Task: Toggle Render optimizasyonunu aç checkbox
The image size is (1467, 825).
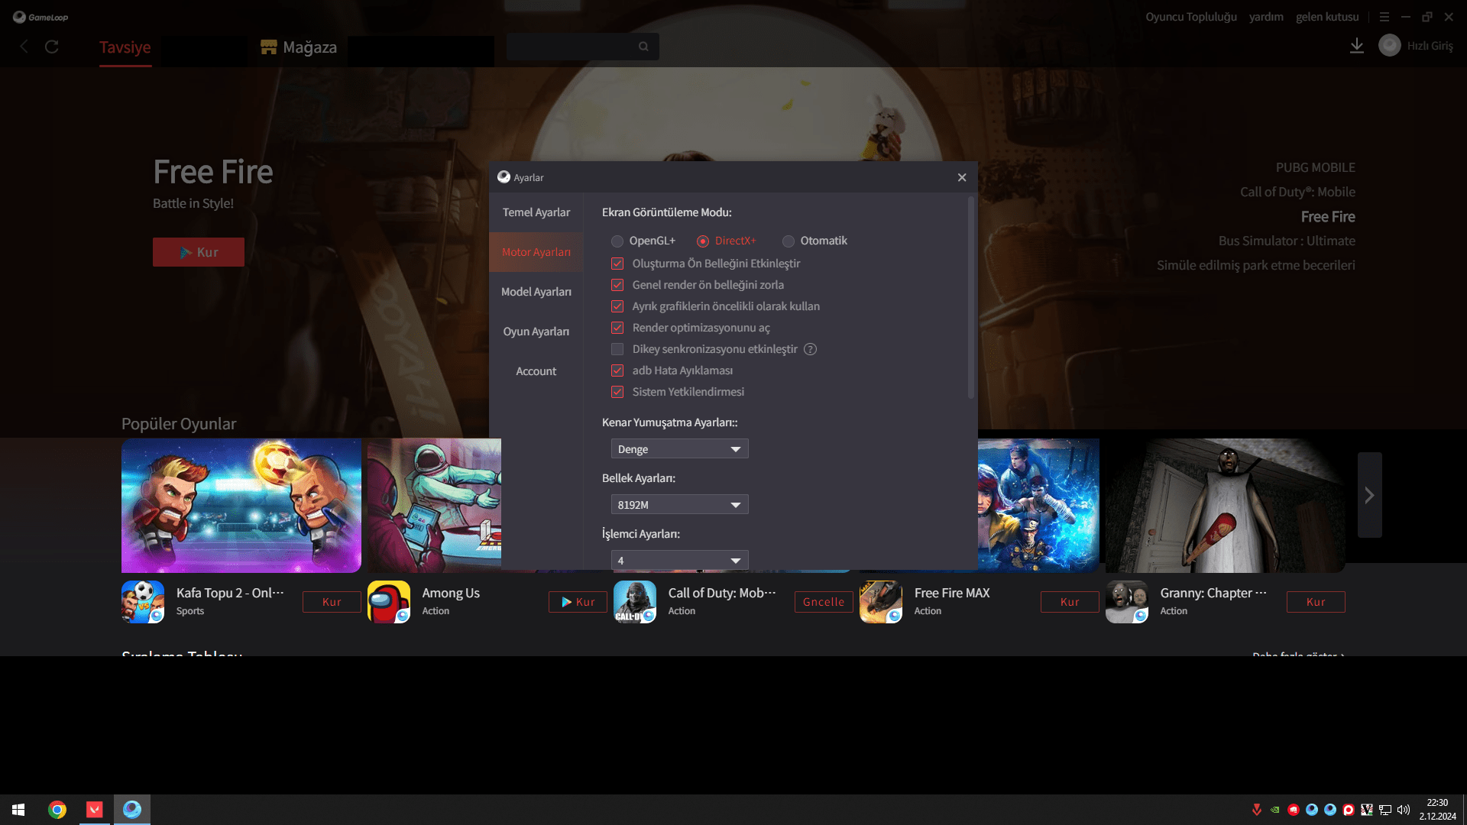Action: tap(617, 328)
